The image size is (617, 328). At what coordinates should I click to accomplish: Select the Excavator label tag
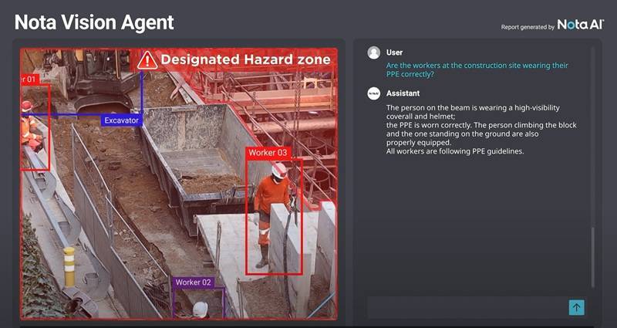click(x=121, y=120)
